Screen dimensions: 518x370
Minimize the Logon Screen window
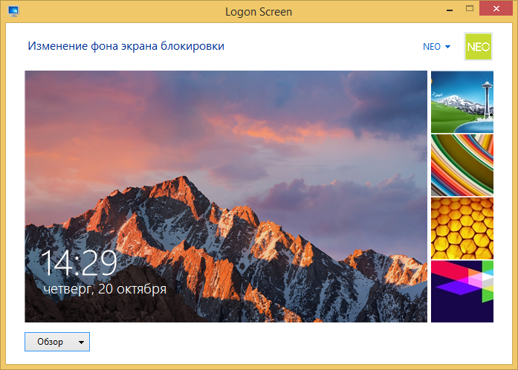(x=450, y=9)
